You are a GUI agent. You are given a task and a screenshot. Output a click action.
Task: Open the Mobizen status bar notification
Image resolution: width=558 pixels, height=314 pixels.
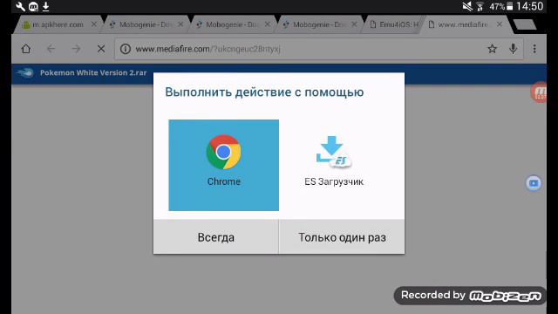click(x=33, y=7)
